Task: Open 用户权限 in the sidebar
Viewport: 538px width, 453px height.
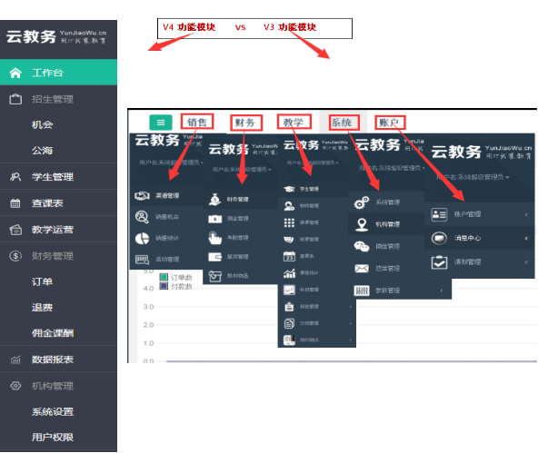Action: 53,437
